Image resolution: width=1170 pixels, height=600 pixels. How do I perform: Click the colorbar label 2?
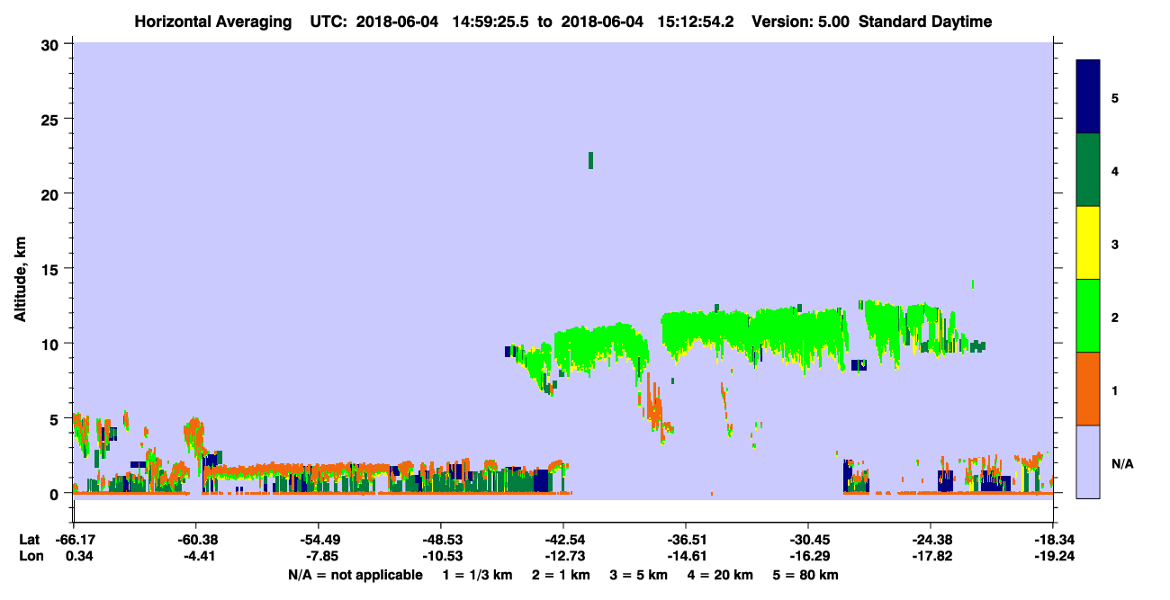coord(1115,316)
